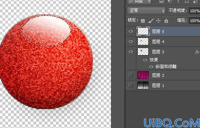This screenshot has width=200, height=128.
Task: Filter layers by shape layers icon
Action: [187, 1]
